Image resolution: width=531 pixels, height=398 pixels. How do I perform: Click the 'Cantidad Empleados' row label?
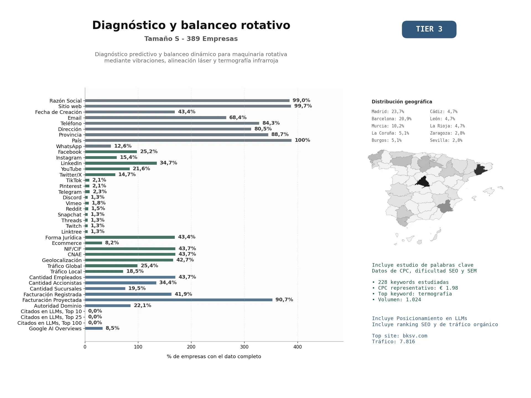[x=56, y=277]
